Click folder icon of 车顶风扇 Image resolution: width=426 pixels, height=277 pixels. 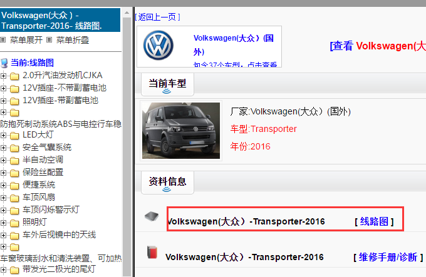(14, 198)
